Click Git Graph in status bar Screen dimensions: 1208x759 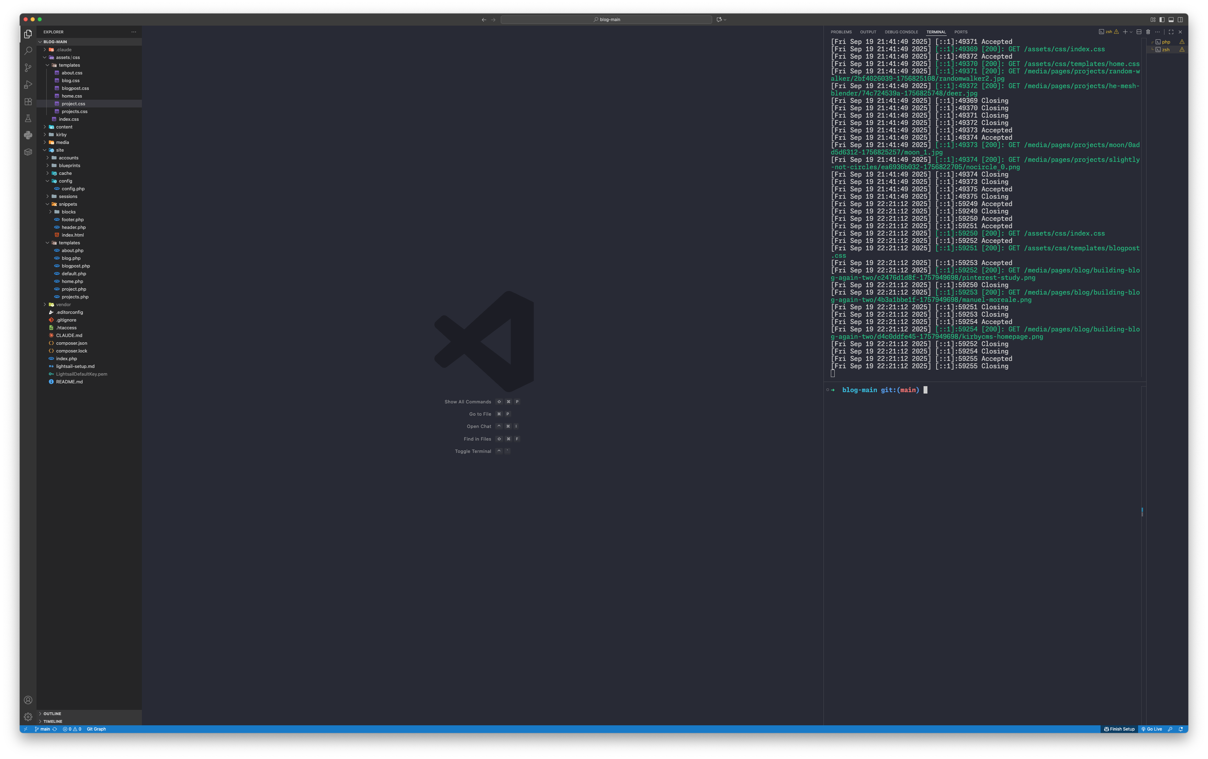[96, 729]
